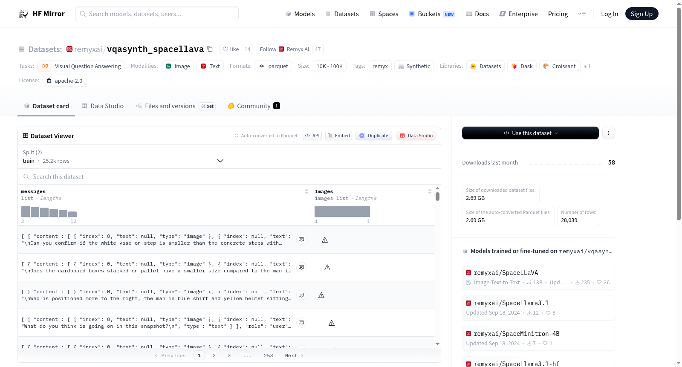Open the Use this dataset dropdown
This screenshot has height=367, width=682.
coord(530,133)
